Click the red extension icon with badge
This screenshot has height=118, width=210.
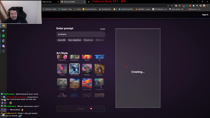coord(183,6)
